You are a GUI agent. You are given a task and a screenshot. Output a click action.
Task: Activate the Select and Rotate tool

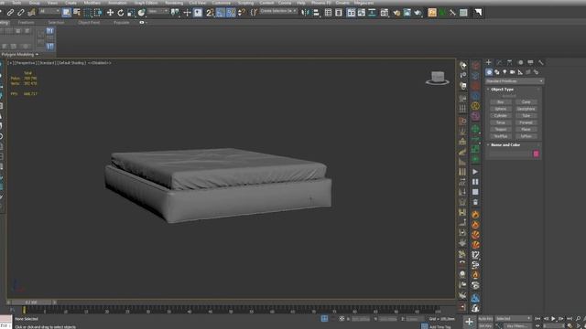120,13
